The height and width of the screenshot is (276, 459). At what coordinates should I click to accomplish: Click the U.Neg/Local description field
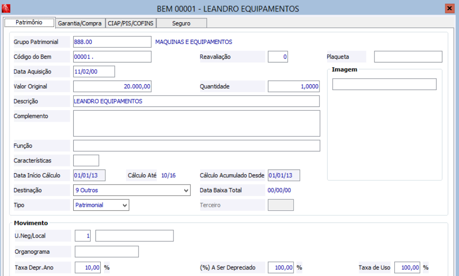coord(134,236)
